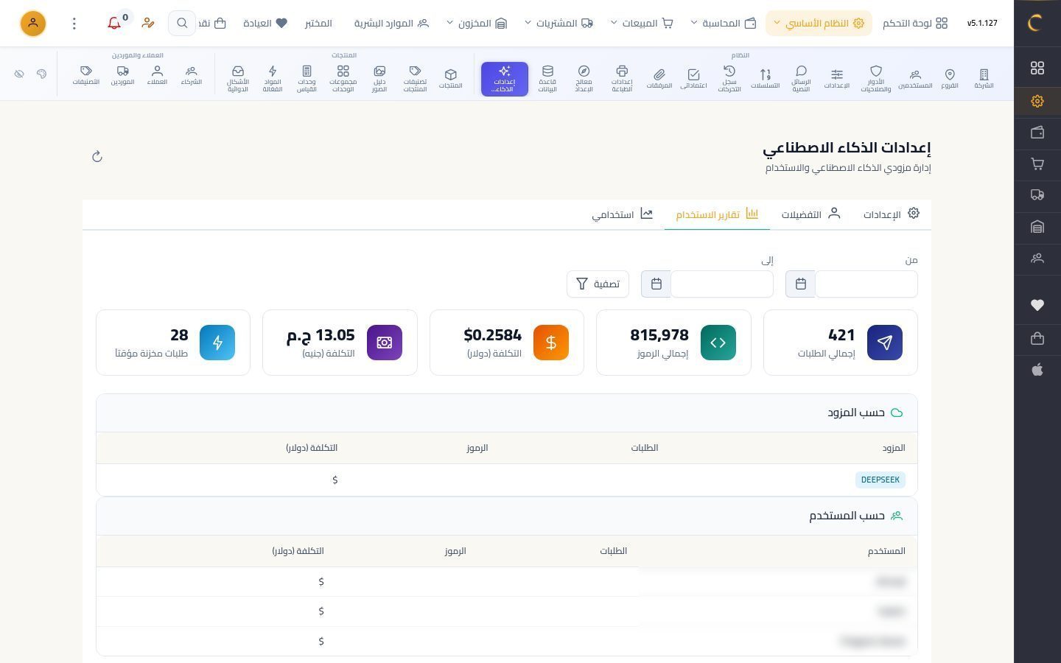Open قاعدة البيانات database icon

click(x=547, y=78)
